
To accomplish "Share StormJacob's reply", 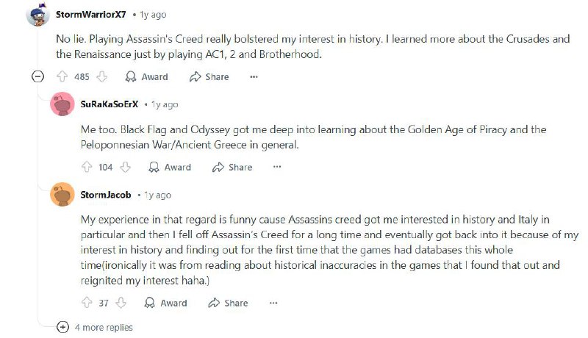I will point(228,303).
